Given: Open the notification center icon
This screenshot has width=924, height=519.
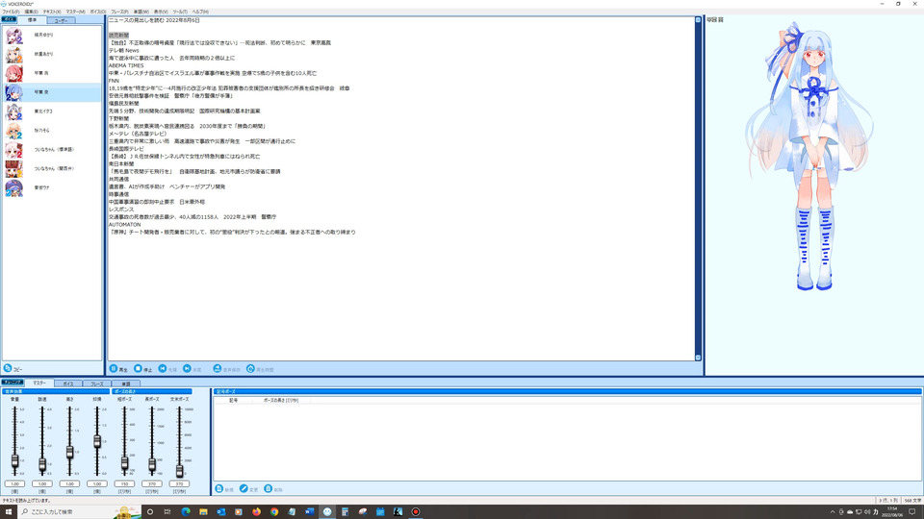Looking at the screenshot, I should [912, 512].
